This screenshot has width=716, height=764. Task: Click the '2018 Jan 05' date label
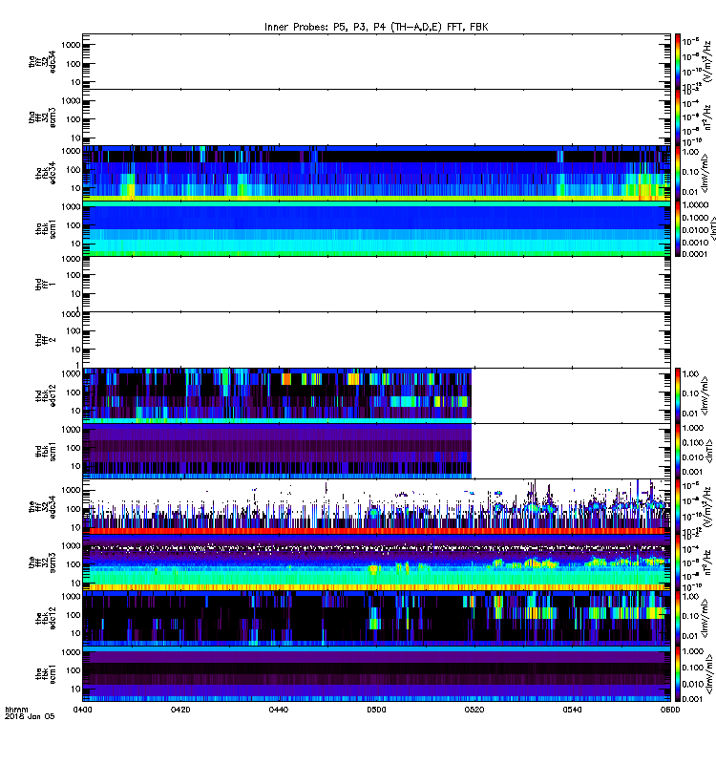(30, 716)
